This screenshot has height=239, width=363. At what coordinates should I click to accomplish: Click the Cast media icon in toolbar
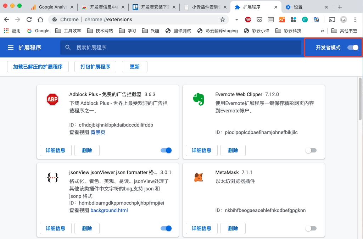point(332,20)
